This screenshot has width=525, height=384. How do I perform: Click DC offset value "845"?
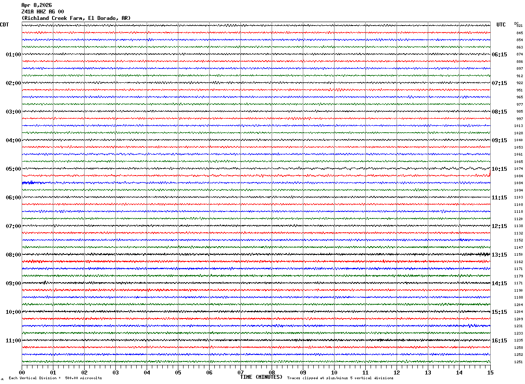click(519, 33)
